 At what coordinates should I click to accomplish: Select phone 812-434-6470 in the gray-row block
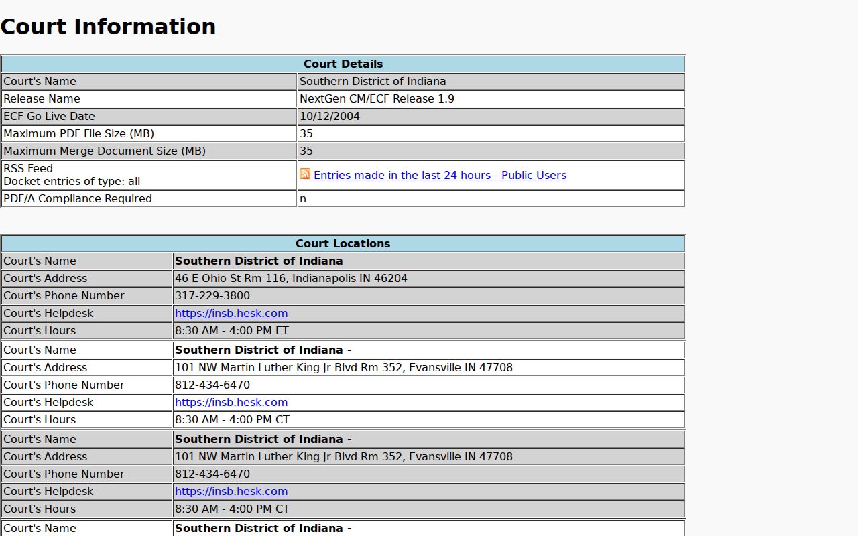[x=212, y=474]
